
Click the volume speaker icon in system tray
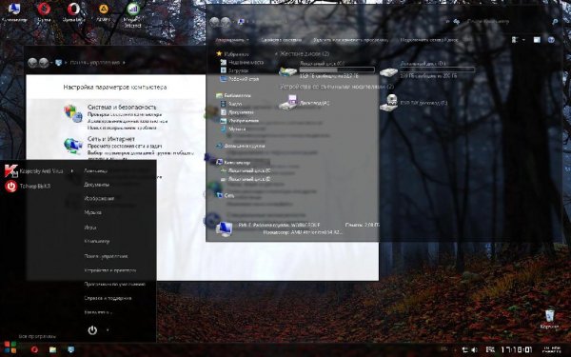click(x=475, y=349)
